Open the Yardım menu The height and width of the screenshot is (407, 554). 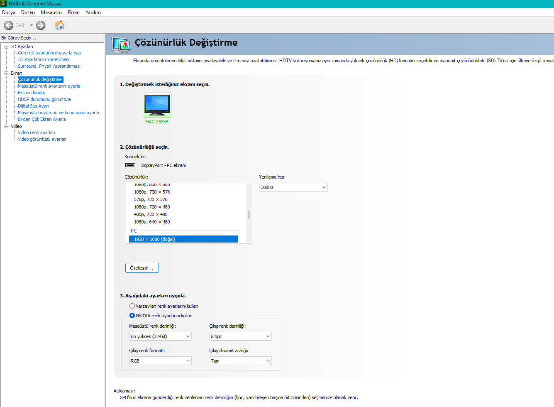(x=93, y=12)
